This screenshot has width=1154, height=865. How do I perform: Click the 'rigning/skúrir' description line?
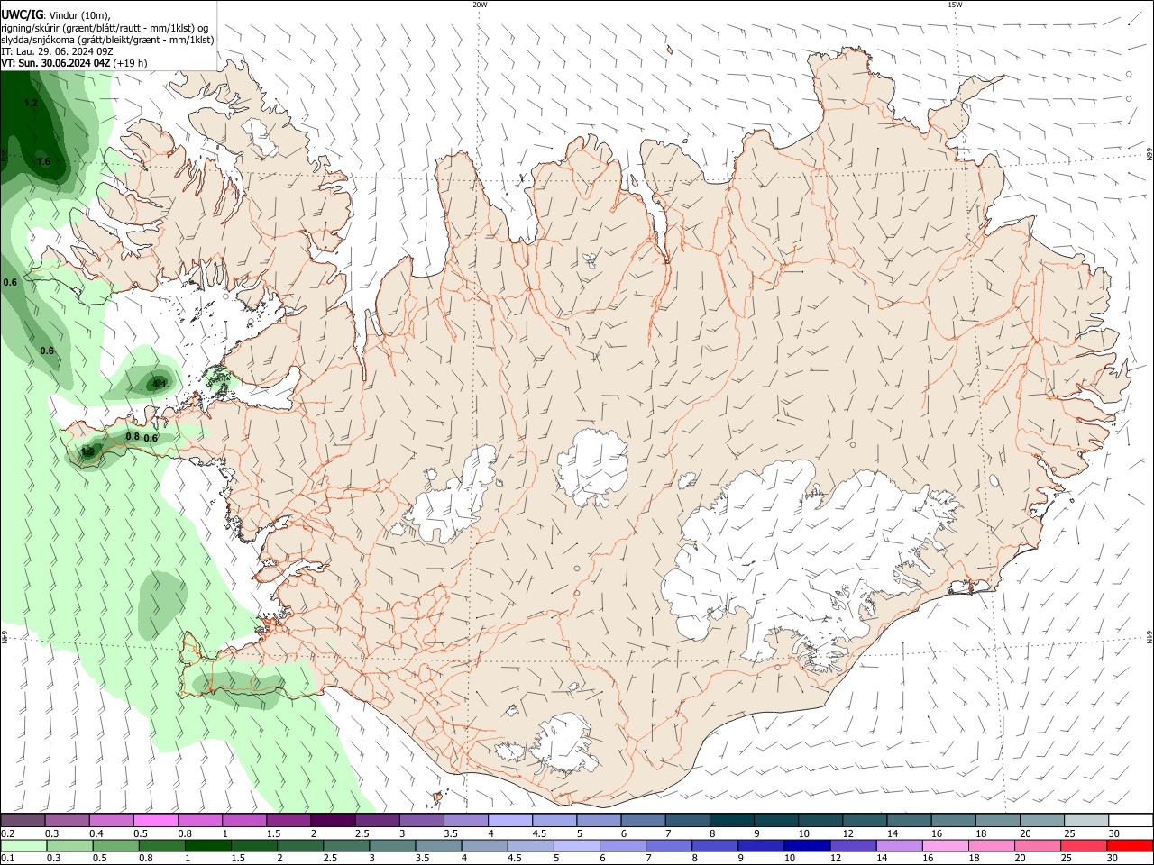pos(105,28)
